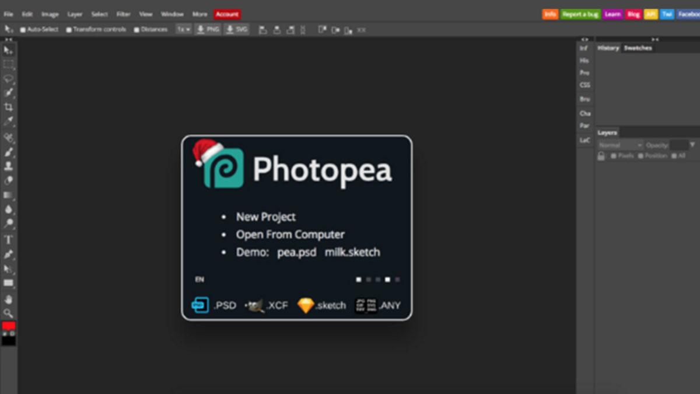Select the Type tool
Viewport: 700px width, 394px height.
click(8, 240)
